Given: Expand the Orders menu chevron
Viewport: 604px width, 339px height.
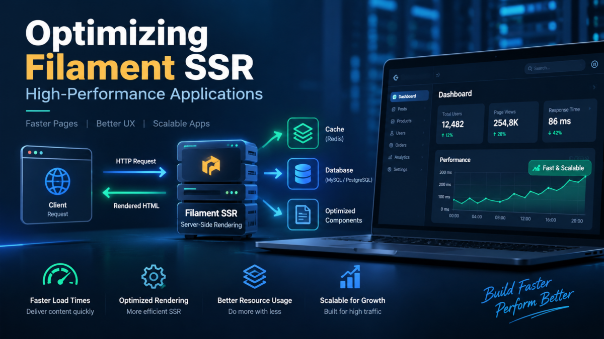Looking at the screenshot, I should [423, 145].
